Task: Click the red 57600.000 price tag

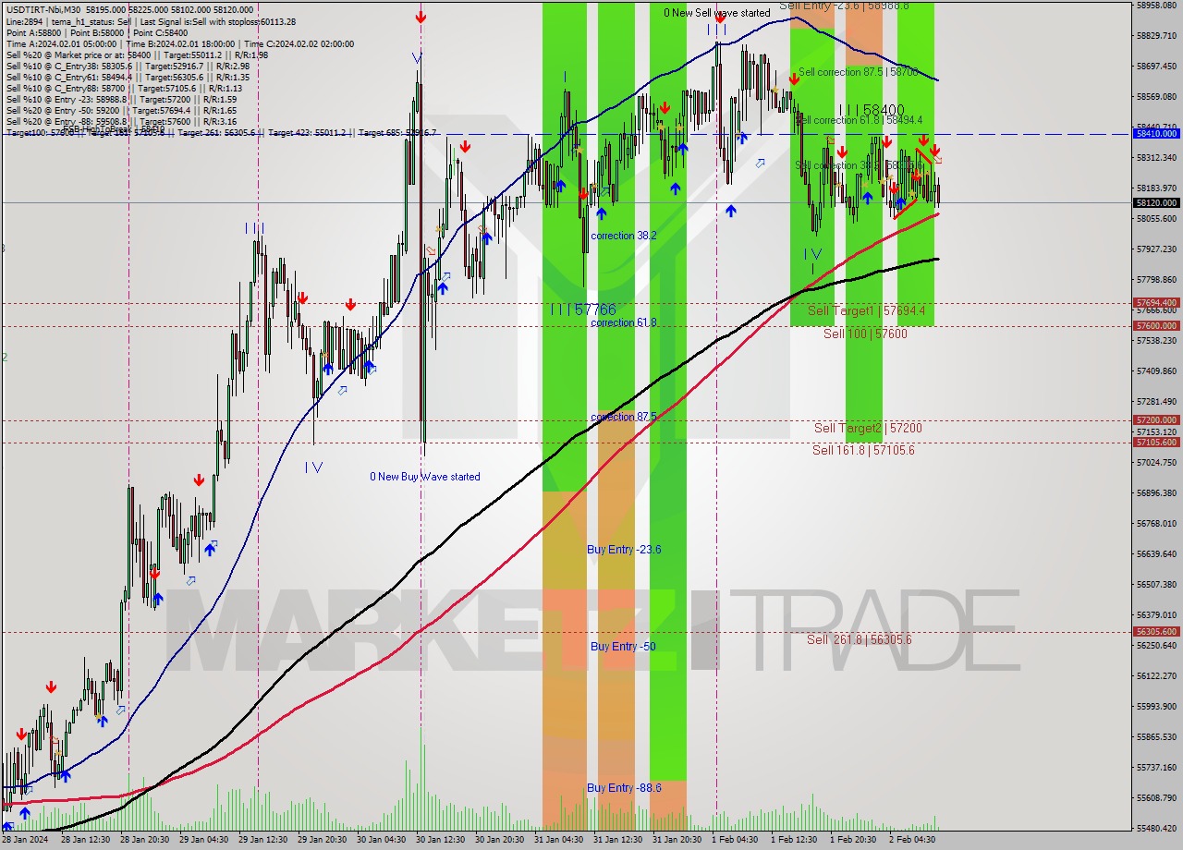Action: [1156, 325]
